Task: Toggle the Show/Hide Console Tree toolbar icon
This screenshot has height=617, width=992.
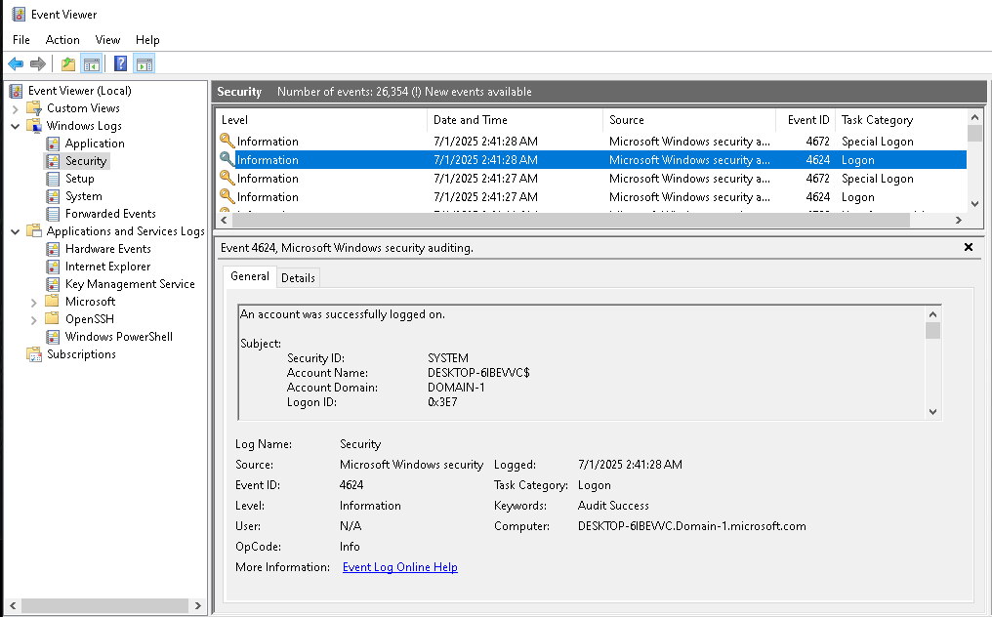Action: 92,63
